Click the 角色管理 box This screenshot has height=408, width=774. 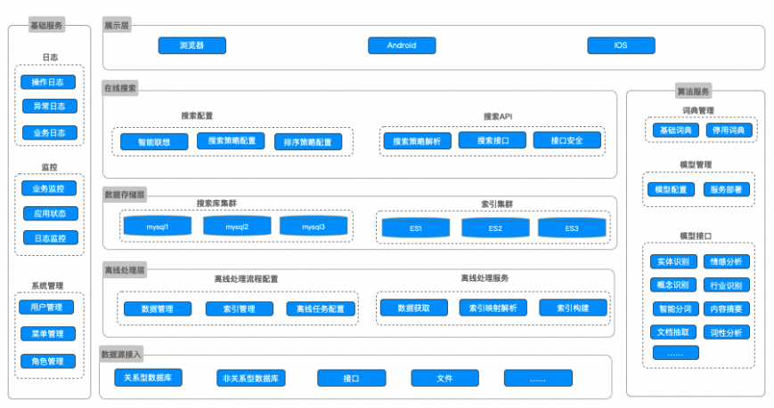[48, 361]
